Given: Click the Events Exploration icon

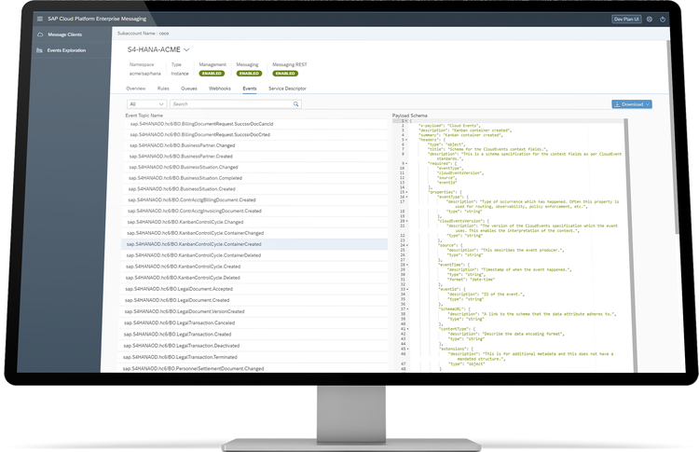Looking at the screenshot, I should click(40, 50).
